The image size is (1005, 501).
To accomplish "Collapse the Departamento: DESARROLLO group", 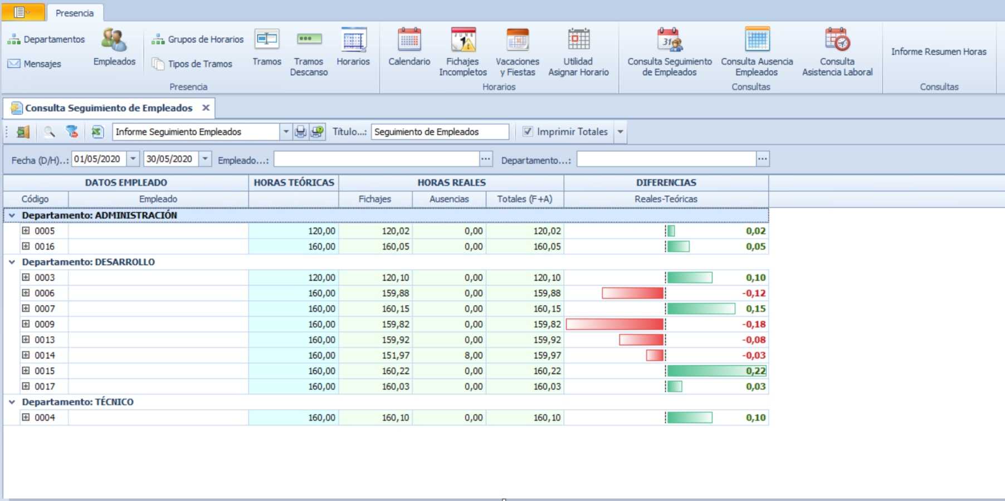I will tap(12, 262).
